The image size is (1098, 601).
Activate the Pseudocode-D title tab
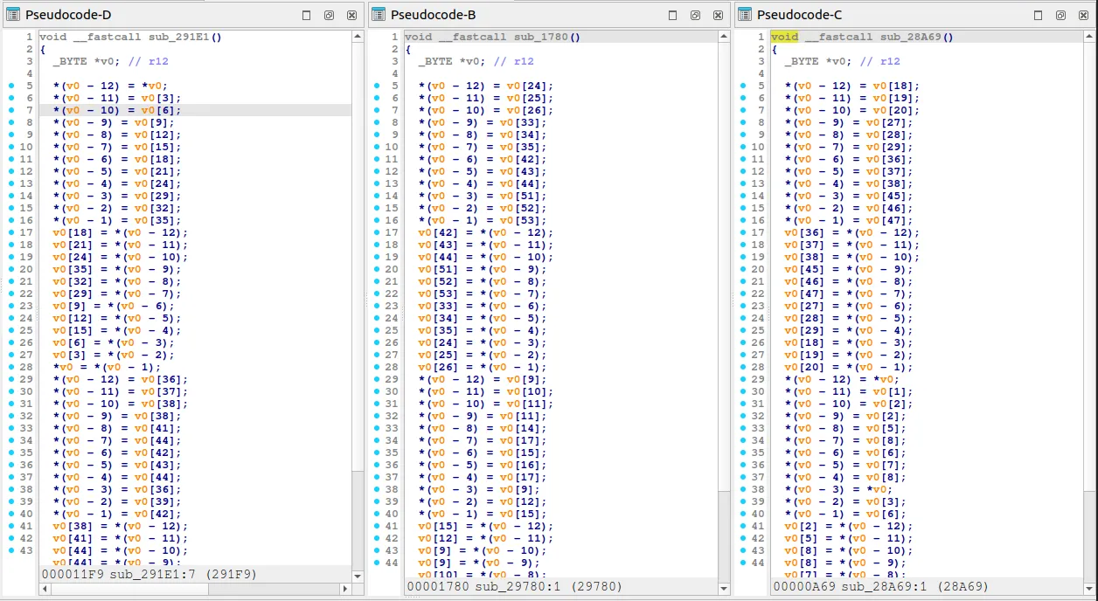(68, 15)
